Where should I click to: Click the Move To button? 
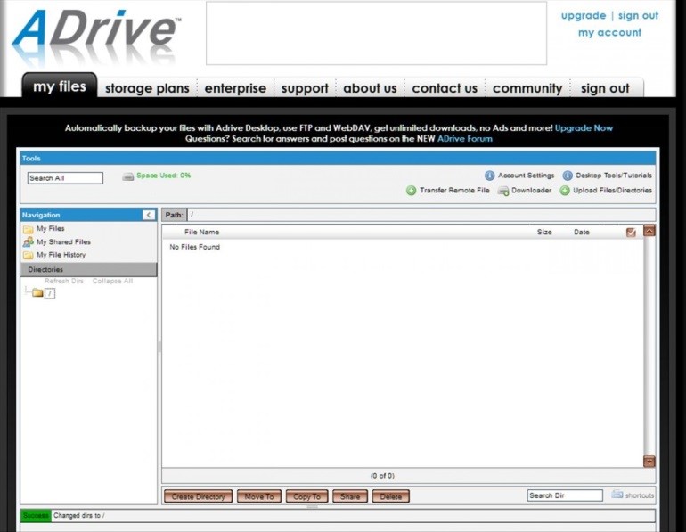(x=259, y=496)
